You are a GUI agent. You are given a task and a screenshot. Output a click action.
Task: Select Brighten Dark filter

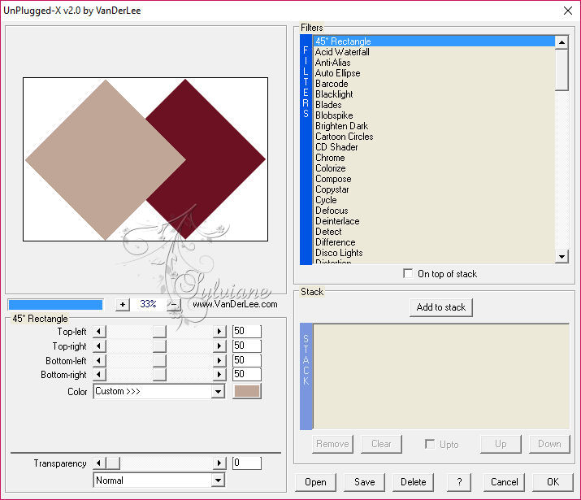tap(434, 126)
